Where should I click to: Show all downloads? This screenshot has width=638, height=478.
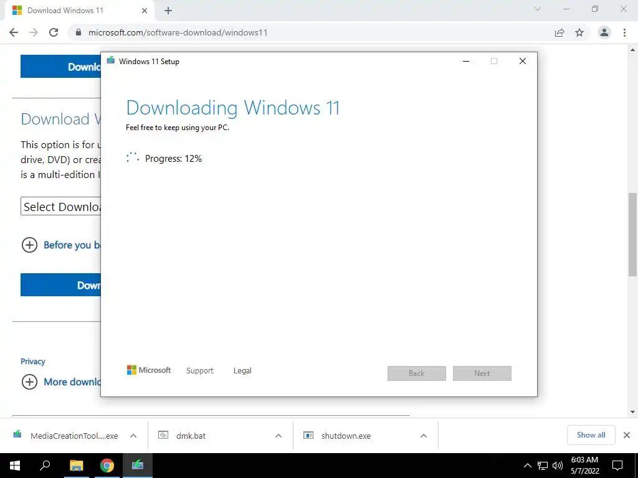[x=591, y=435]
